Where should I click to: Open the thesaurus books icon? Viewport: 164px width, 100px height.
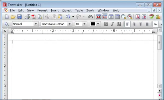tap(158, 17)
